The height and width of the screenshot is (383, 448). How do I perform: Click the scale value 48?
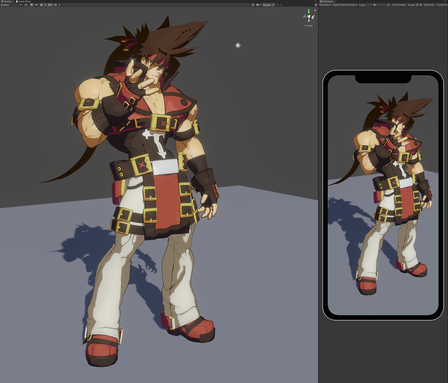tap(388, 5)
